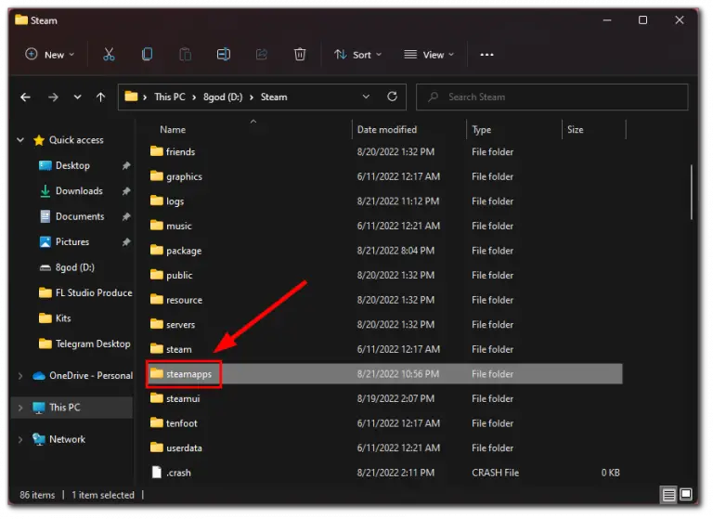713x519 pixels.
Task: Open FL Studio Produce folder in sidebar
Action: click(85, 293)
